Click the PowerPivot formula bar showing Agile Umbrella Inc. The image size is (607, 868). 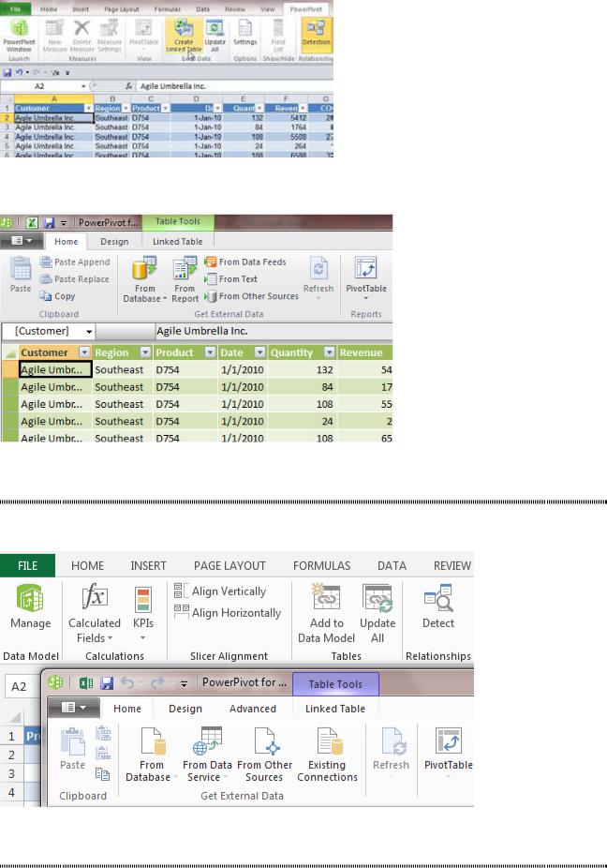point(274,331)
